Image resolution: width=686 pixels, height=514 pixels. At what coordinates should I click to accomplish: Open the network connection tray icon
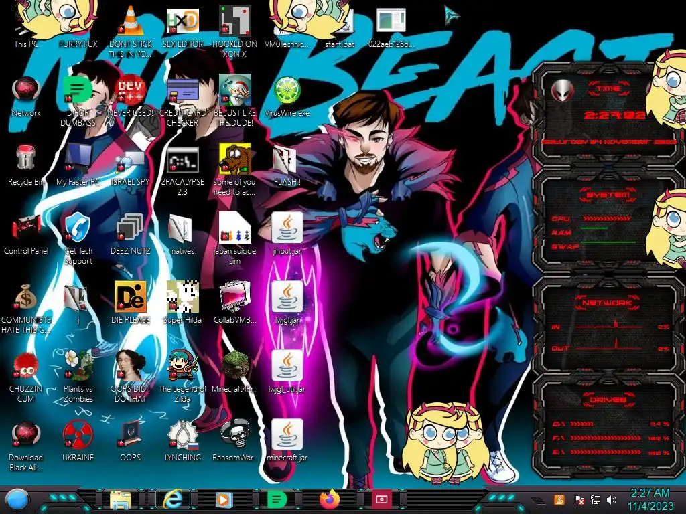tap(596, 499)
